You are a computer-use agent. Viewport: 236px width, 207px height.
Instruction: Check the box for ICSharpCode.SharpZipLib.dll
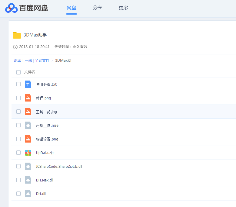(x=18, y=166)
